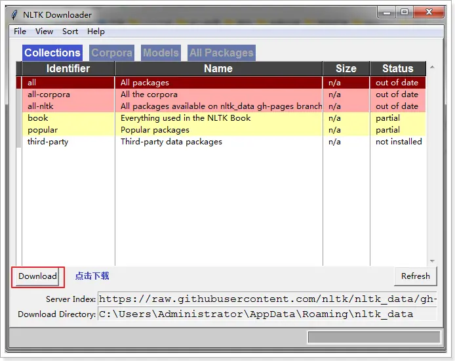Select the 'third-party' identifier row
Image resolution: width=455 pixels, height=361 pixels.
coord(68,142)
